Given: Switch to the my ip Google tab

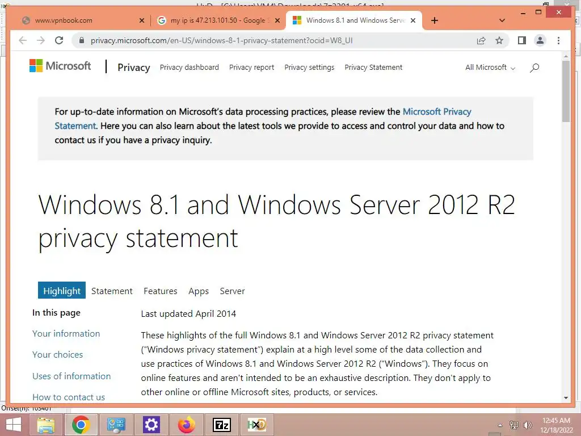Looking at the screenshot, I should 217,20.
